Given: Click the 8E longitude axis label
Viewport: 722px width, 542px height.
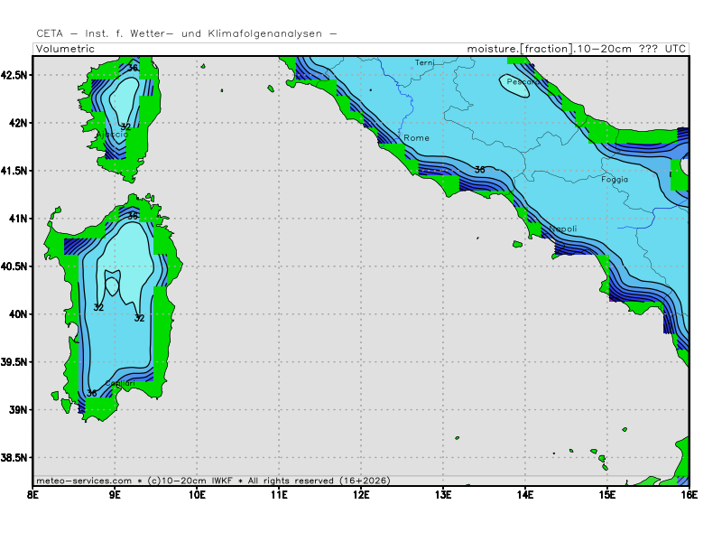Looking at the screenshot, I should (33, 495).
